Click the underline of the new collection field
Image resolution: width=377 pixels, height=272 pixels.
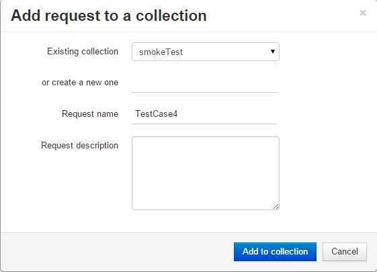coord(204,92)
